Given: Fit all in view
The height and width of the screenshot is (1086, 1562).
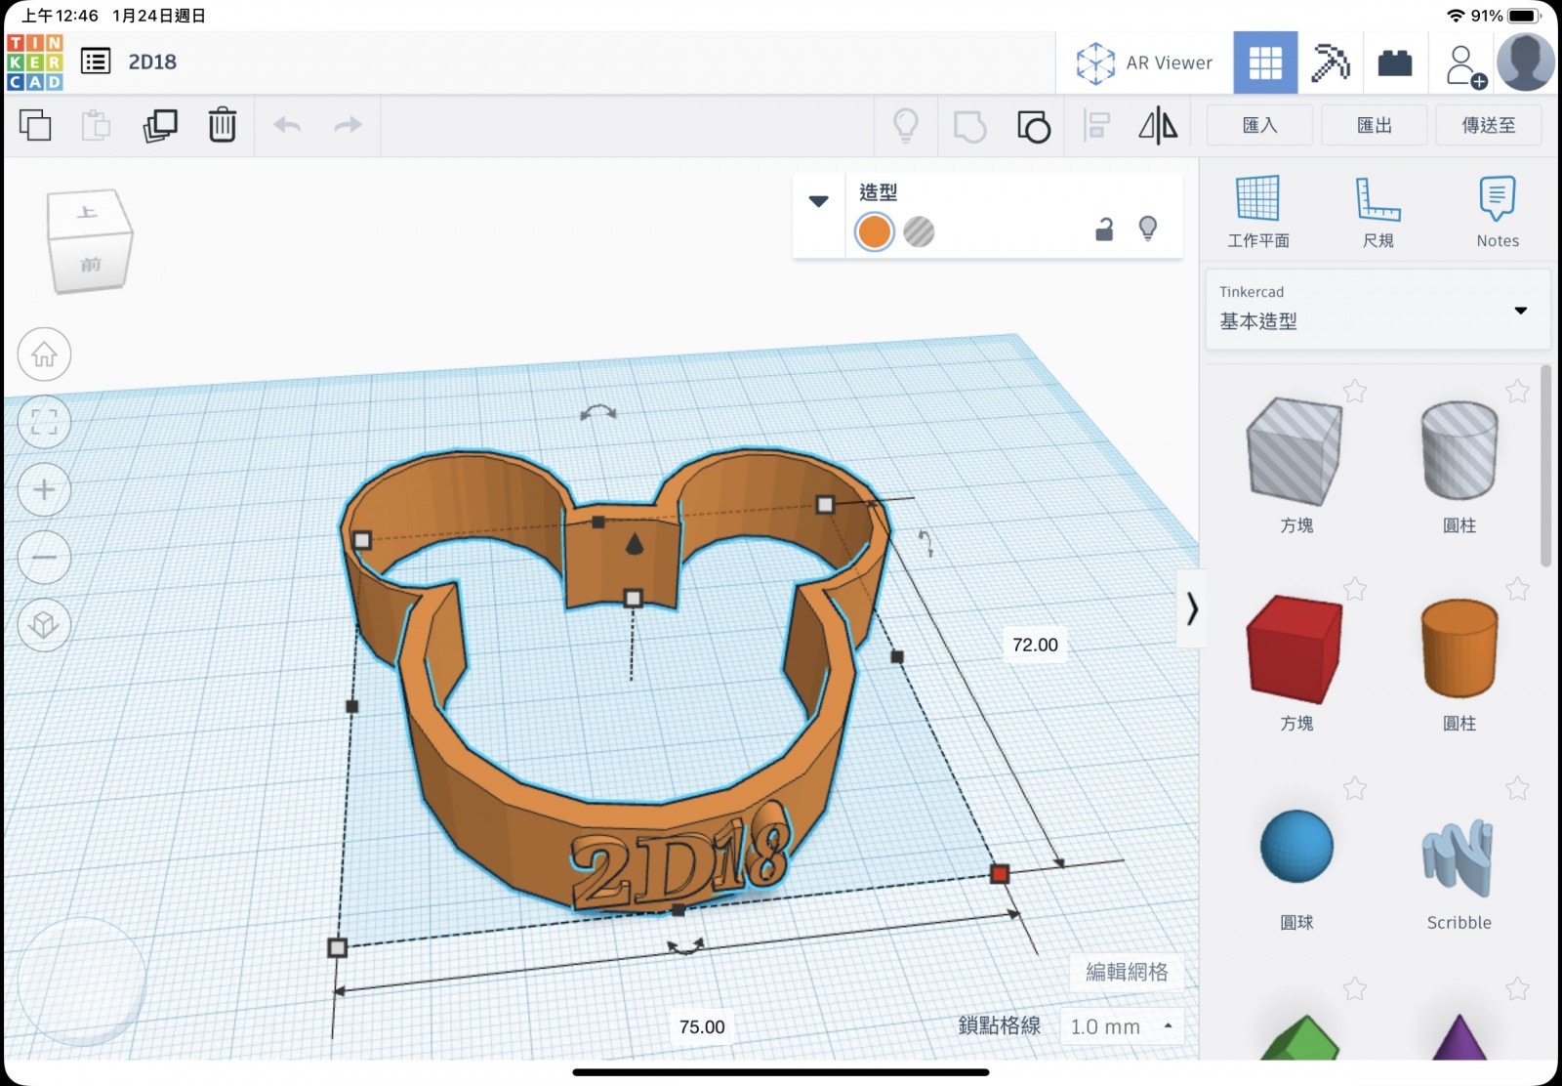Looking at the screenshot, I should click(x=44, y=422).
